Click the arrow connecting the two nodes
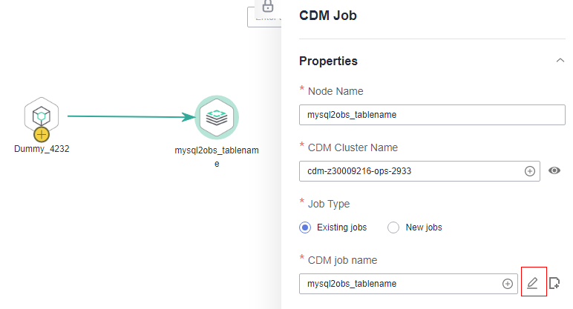 (131, 116)
